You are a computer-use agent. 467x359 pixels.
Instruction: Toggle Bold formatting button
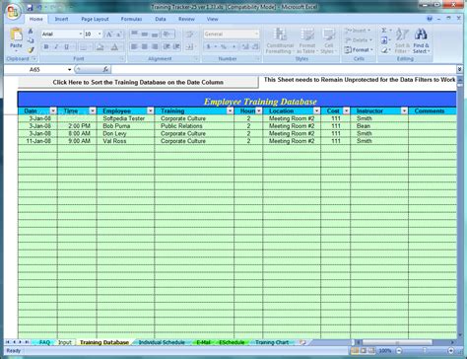pos(46,47)
